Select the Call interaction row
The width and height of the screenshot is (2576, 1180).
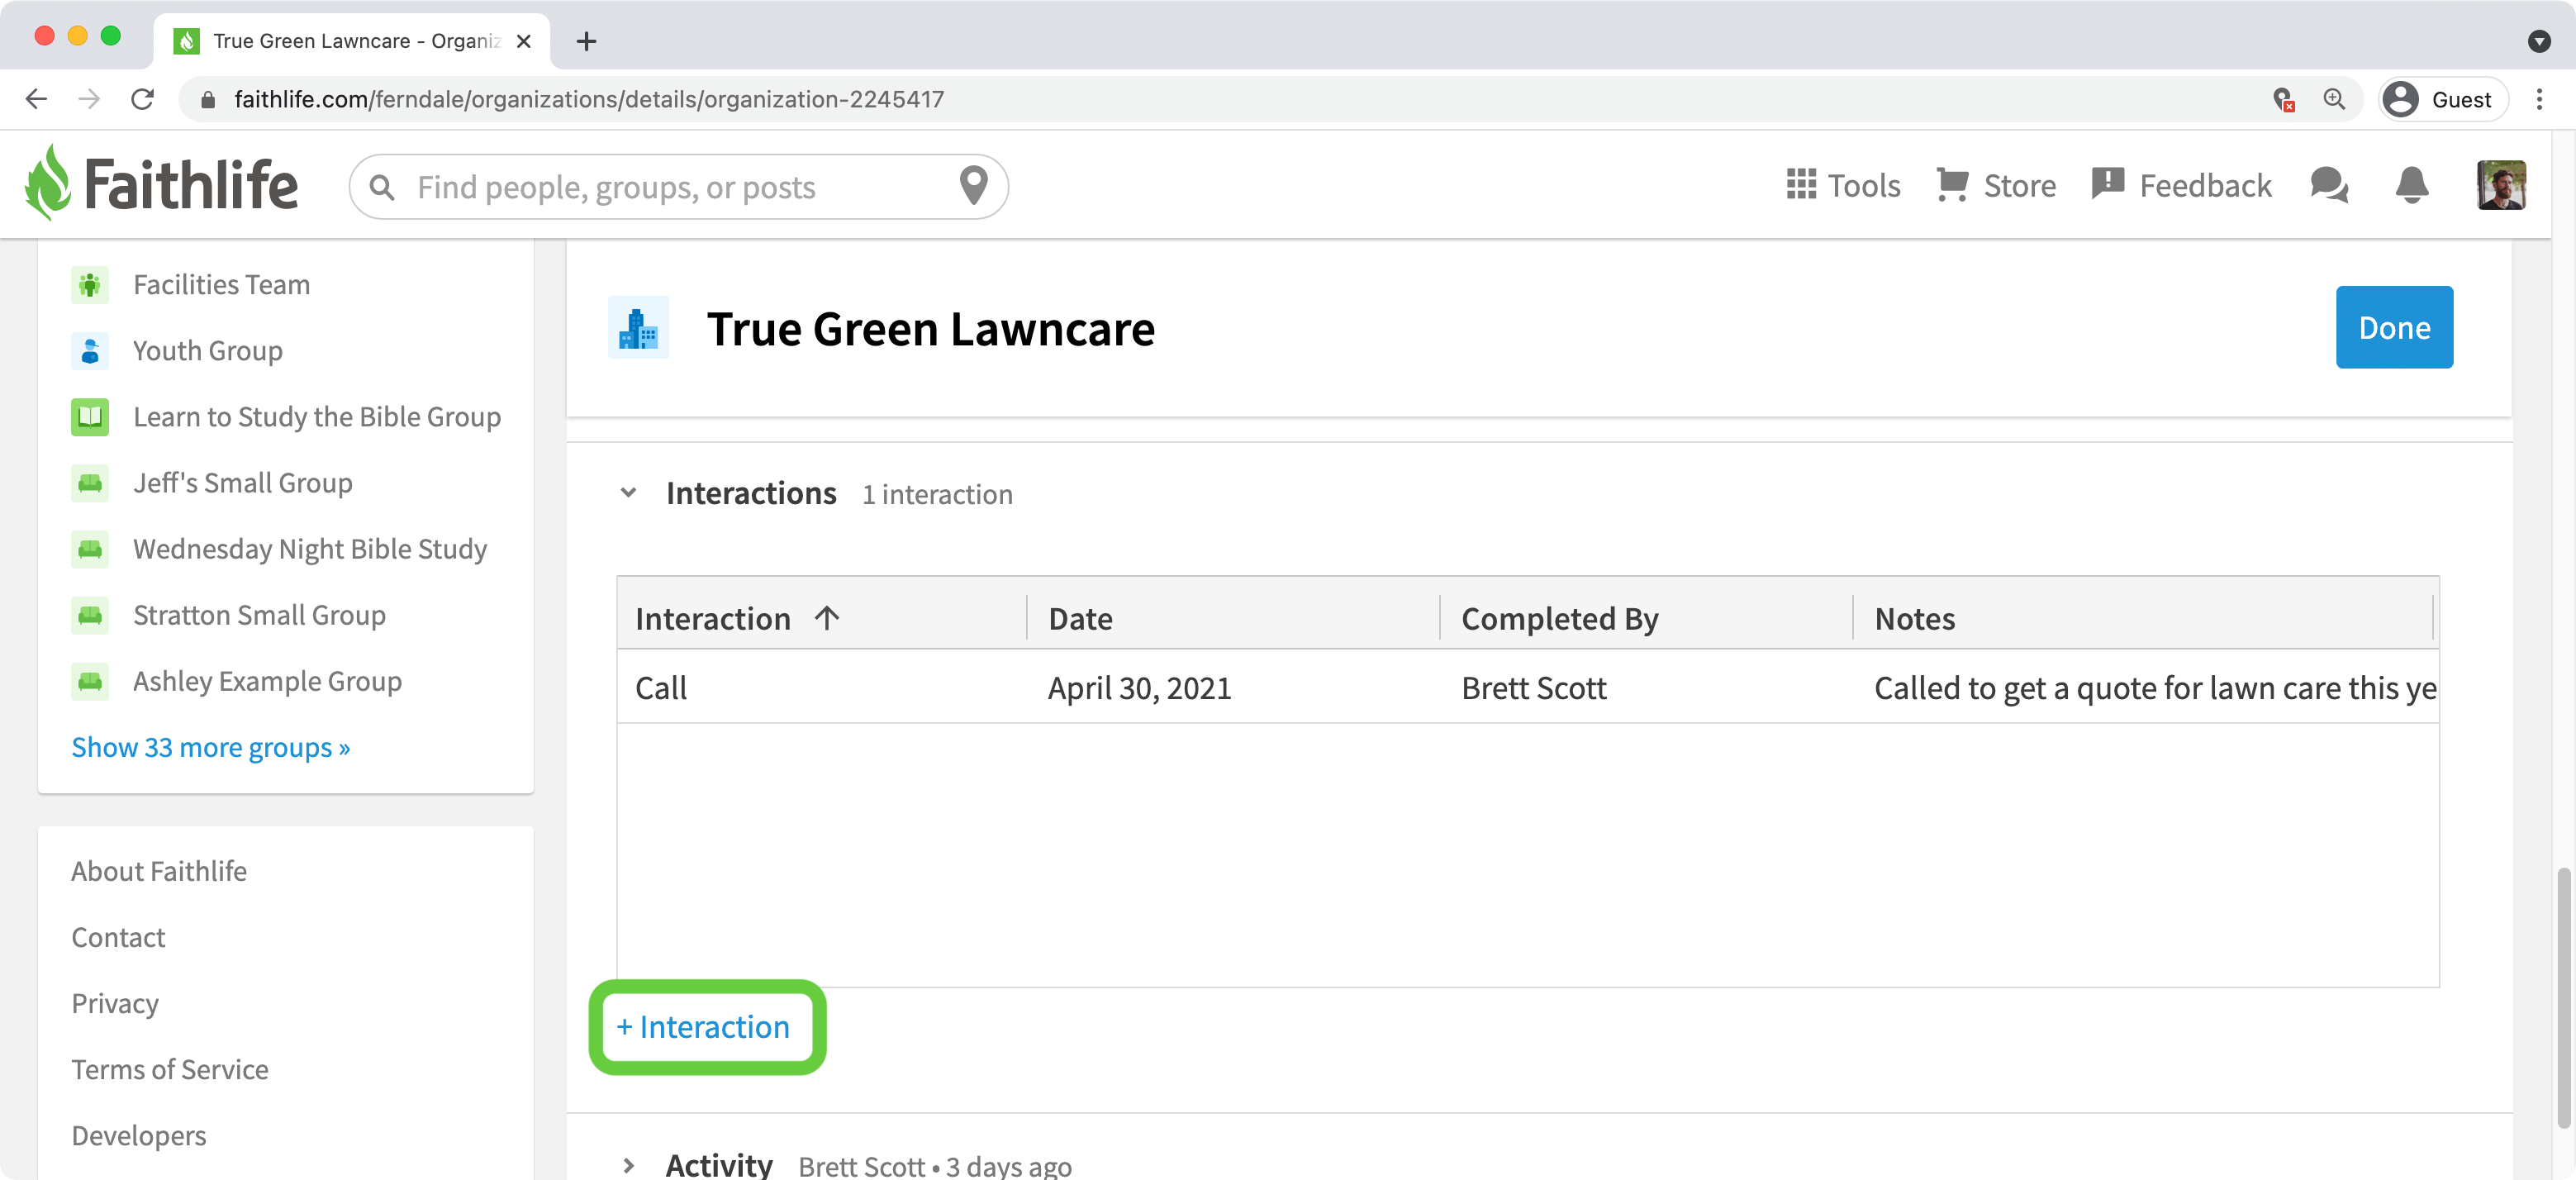click(x=1527, y=687)
